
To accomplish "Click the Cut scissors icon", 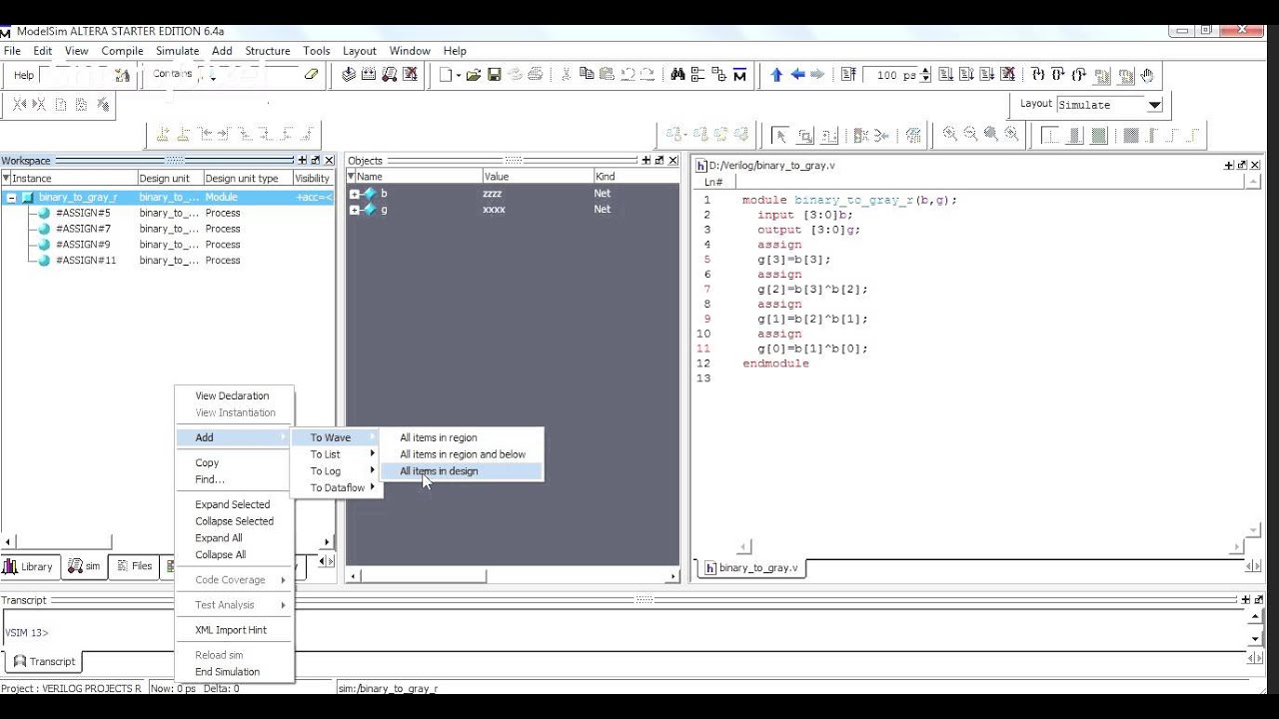I will [566, 75].
